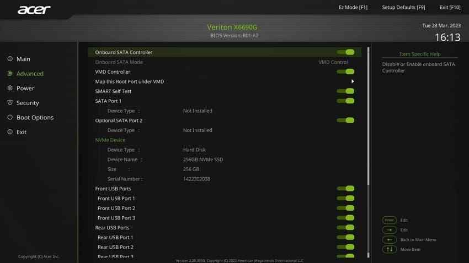The image size is (469, 263).
Task: Disable the Front USB Ports switch
Action: [345, 189]
